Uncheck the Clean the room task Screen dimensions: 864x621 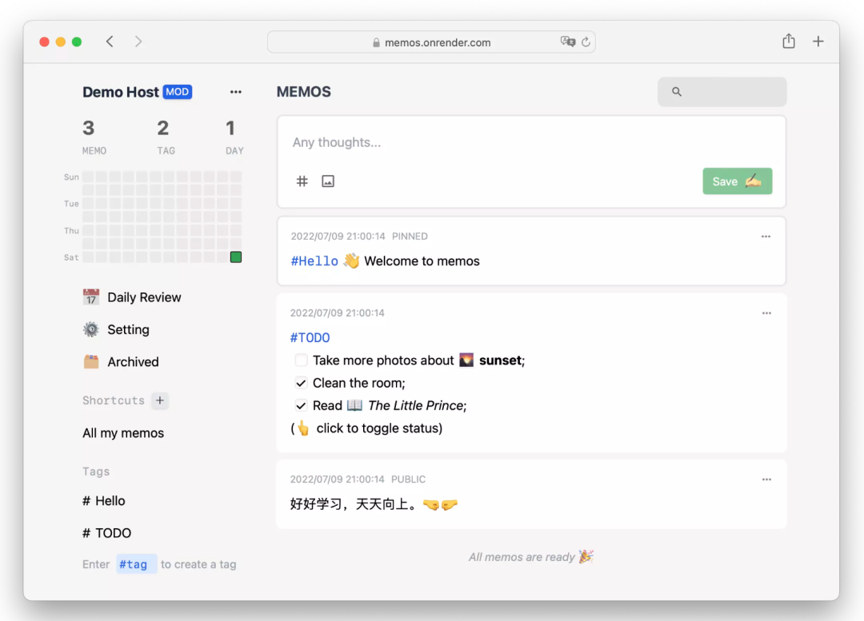(x=301, y=383)
